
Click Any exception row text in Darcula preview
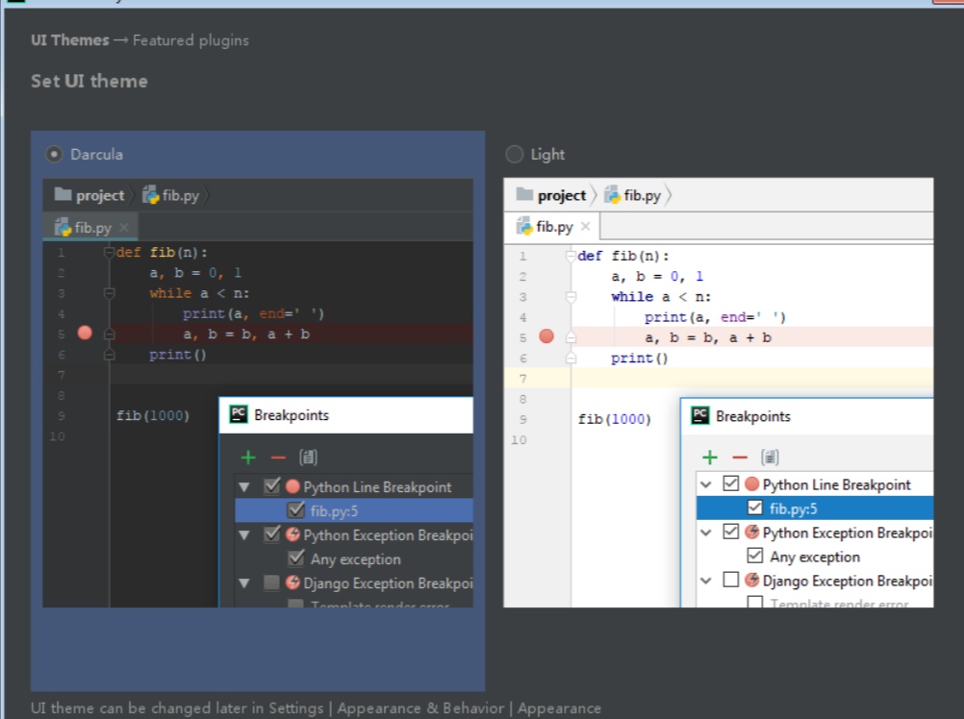[355, 559]
